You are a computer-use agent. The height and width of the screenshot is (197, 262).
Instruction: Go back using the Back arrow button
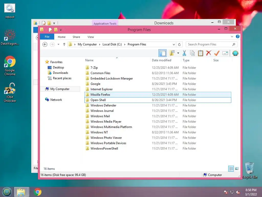pyautogui.click(x=45, y=44)
